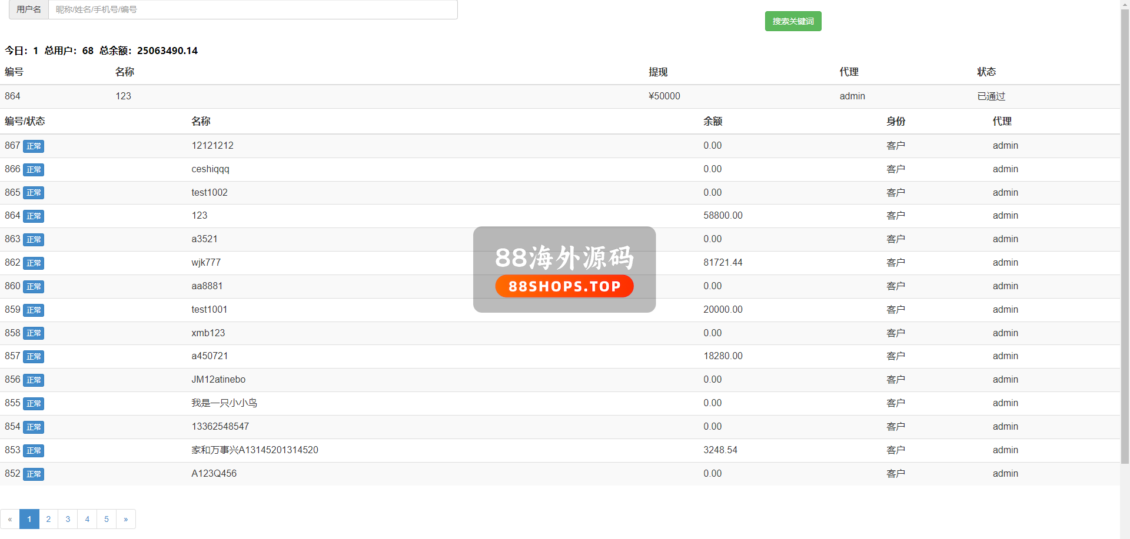This screenshot has width=1130, height=539.
Task: Click the previous page arrow «
Action: (10, 519)
